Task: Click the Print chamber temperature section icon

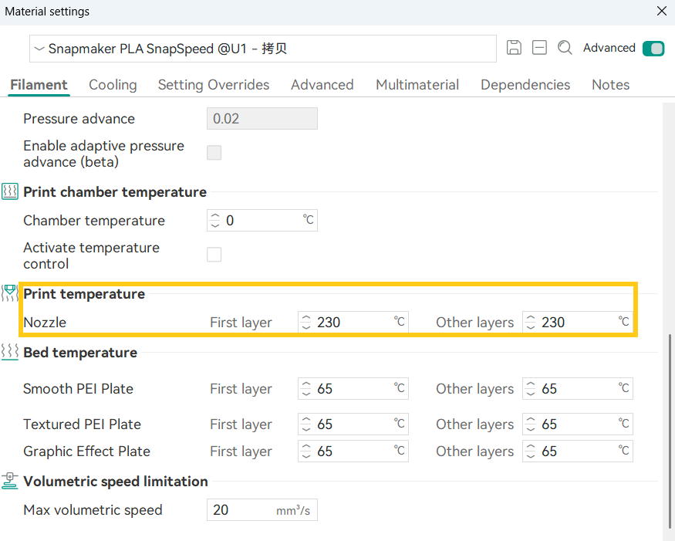Action: click(x=10, y=191)
